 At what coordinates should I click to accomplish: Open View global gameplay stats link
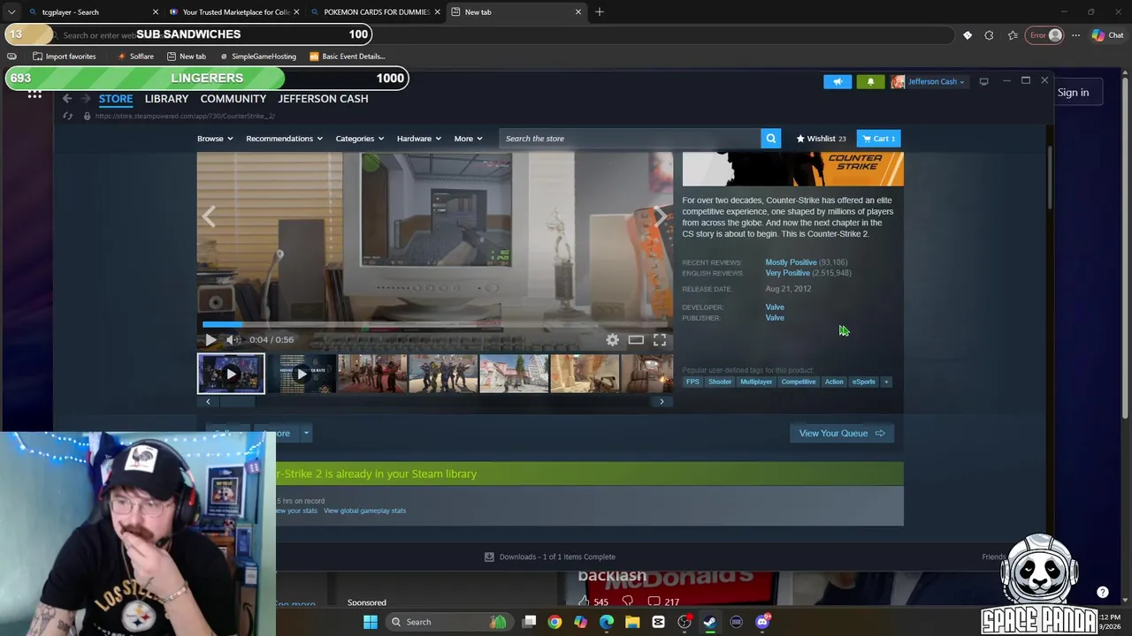click(364, 511)
